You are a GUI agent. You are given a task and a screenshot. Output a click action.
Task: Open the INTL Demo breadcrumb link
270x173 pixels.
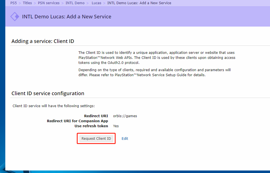pos(75,3)
